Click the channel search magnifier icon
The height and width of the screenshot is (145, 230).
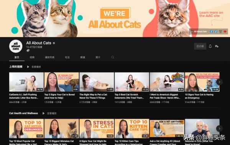point(113,57)
